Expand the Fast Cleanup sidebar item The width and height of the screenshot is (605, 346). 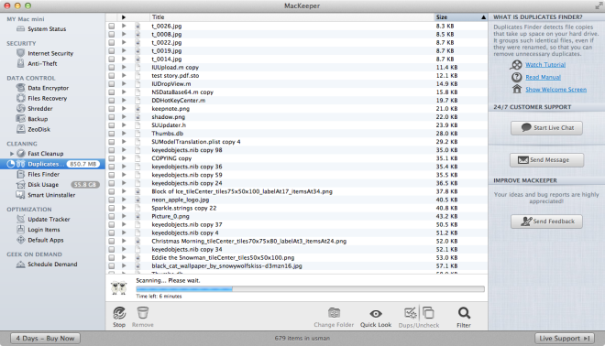tap(12, 154)
